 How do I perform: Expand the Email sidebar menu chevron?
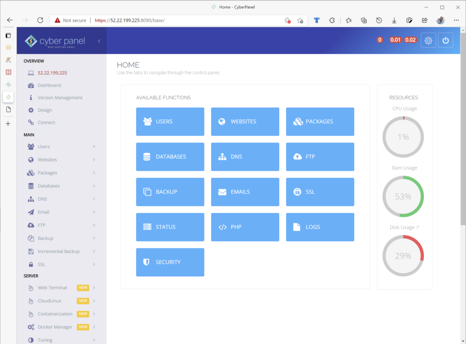(94, 212)
